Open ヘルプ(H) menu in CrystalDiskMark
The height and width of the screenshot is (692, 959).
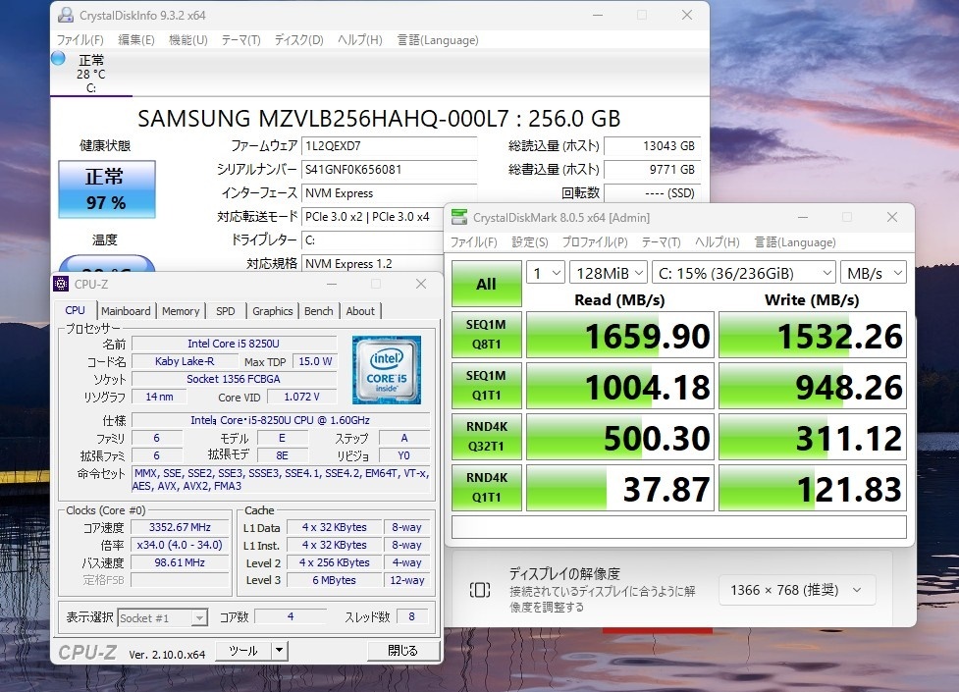(x=718, y=242)
